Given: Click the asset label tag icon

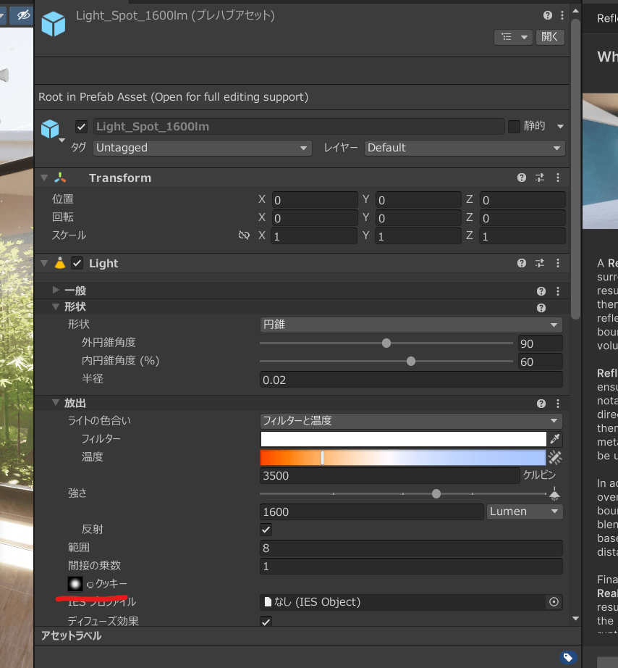Looking at the screenshot, I should 568,657.
